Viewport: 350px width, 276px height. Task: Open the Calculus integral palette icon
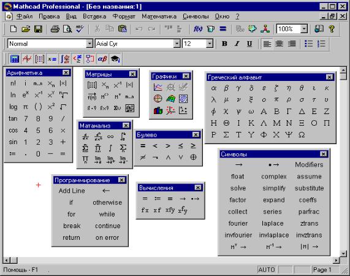65,59
